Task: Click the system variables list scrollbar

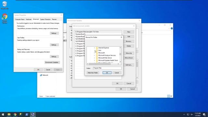Action: tap(137, 65)
